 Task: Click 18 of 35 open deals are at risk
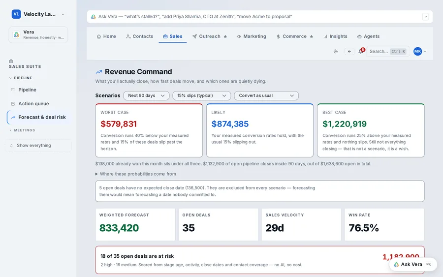(137, 256)
